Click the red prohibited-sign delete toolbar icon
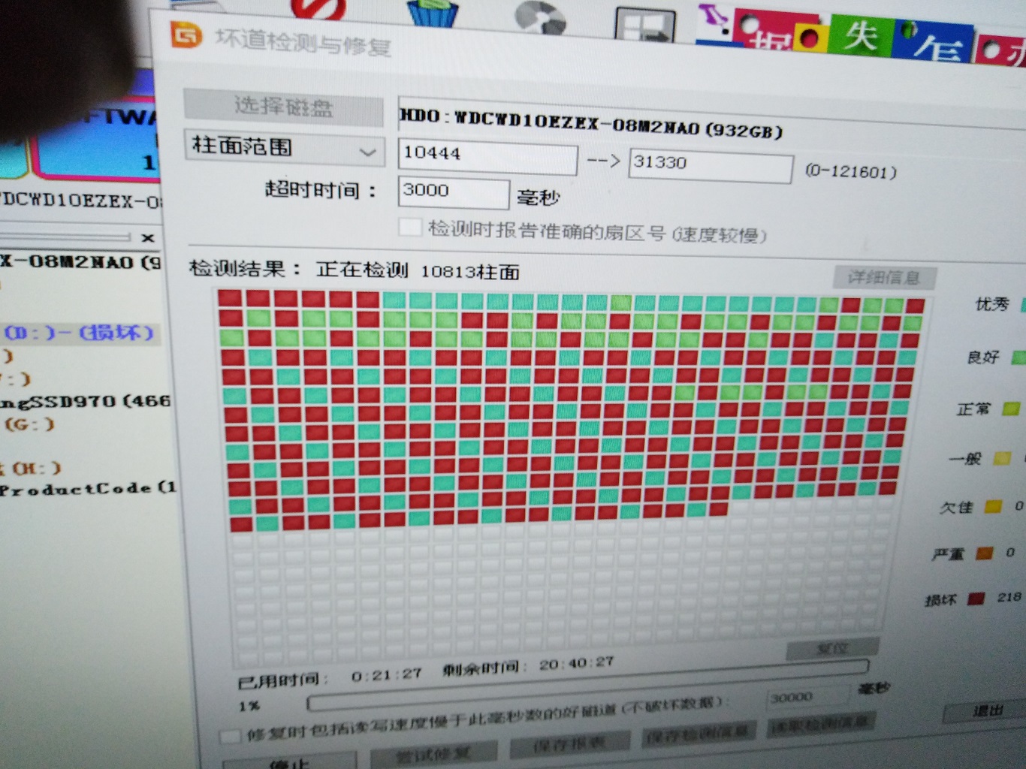Image resolution: width=1026 pixels, height=769 pixels. 318,8
